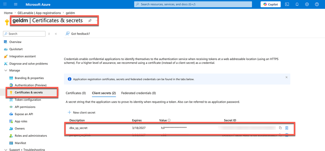Click the hJI masked secret value

174,128
